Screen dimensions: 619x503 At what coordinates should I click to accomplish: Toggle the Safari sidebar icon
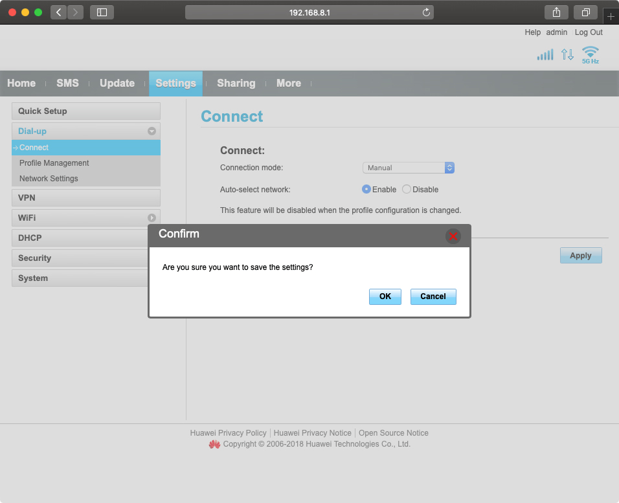(102, 12)
